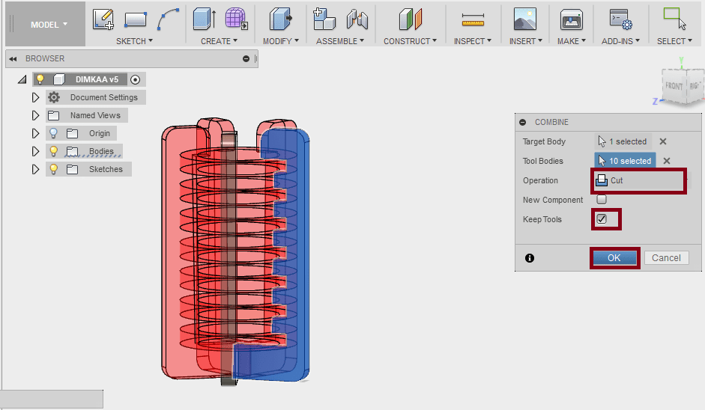
Task: Confirm Combine with OK button
Action: coord(614,258)
